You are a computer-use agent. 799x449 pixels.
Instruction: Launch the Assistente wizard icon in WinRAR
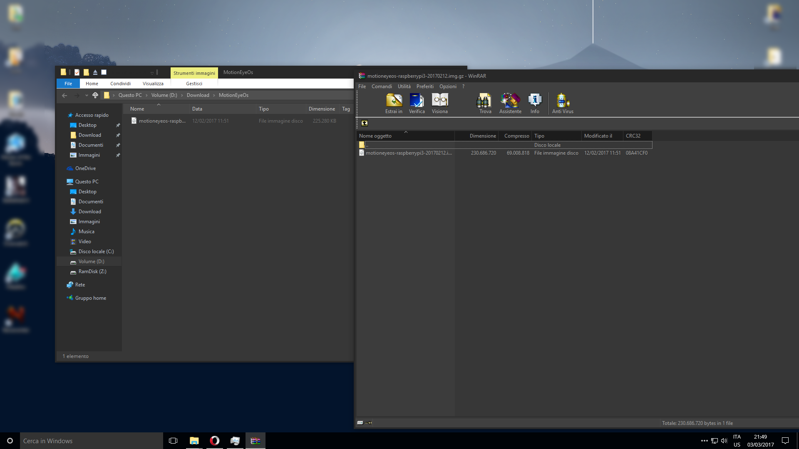[x=510, y=103]
